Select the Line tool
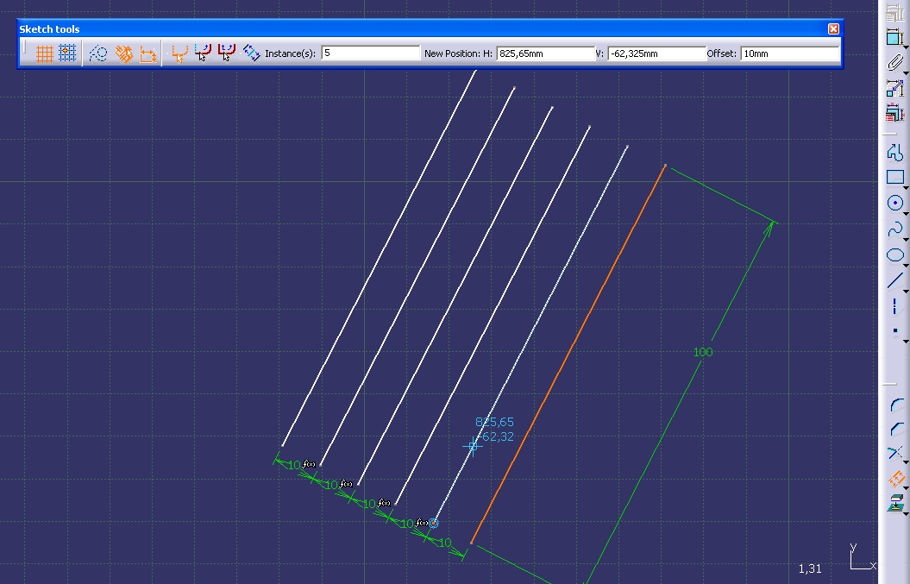 (x=895, y=280)
